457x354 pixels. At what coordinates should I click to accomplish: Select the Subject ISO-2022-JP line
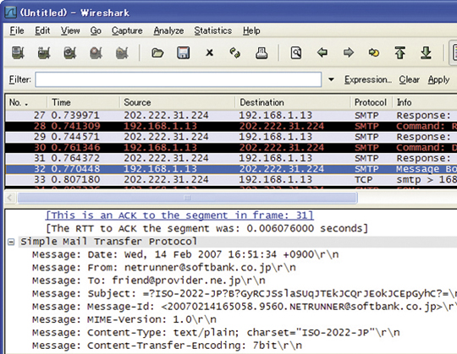[x=245, y=294]
